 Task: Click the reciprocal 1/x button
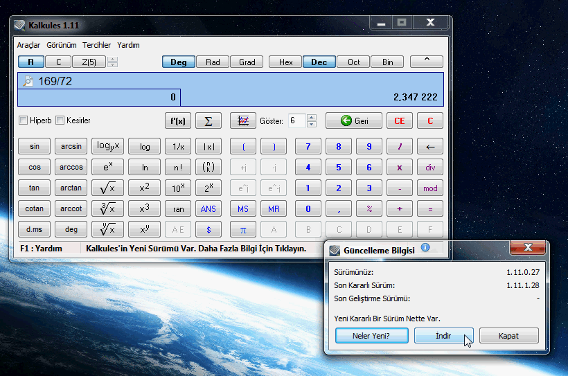click(x=178, y=146)
